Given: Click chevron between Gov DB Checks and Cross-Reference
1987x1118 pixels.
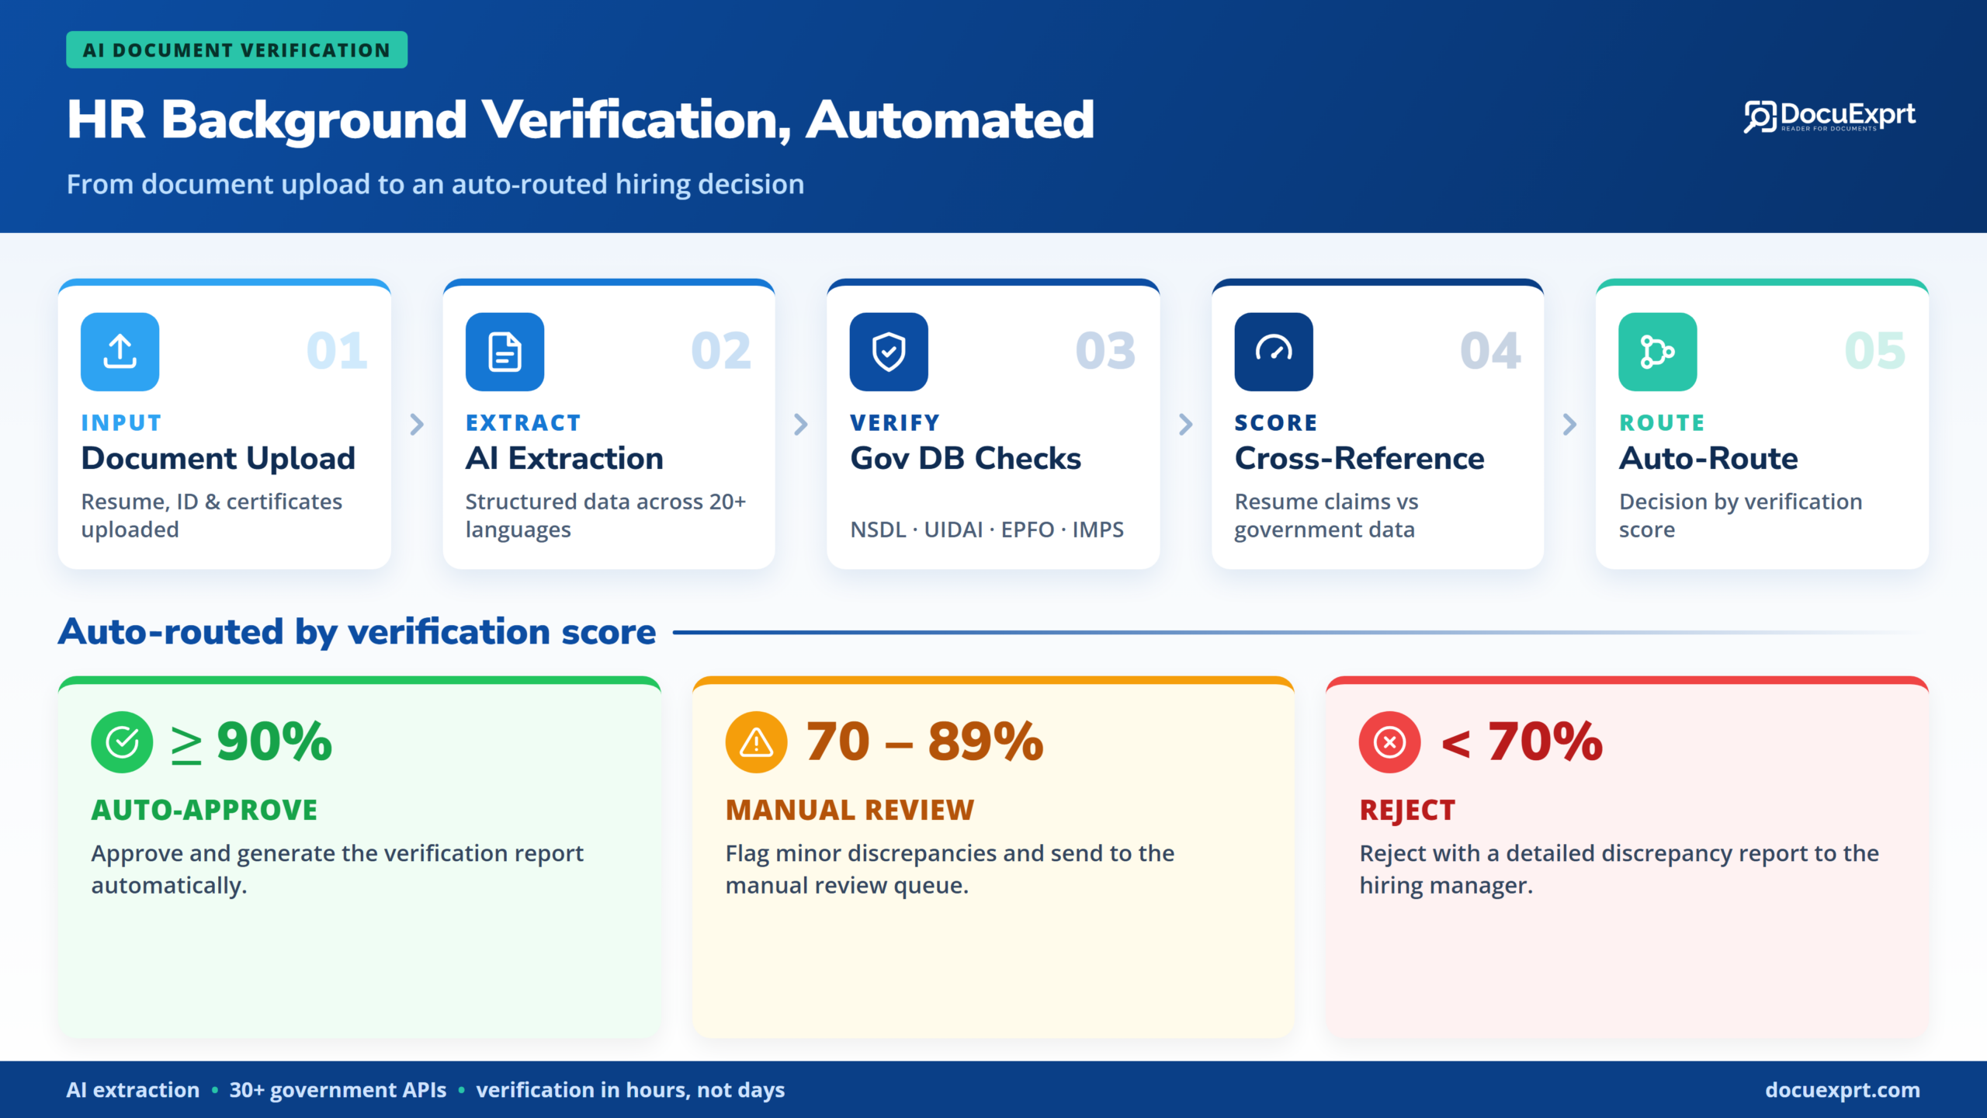Looking at the screenshot, I should tap(1185, 424).
